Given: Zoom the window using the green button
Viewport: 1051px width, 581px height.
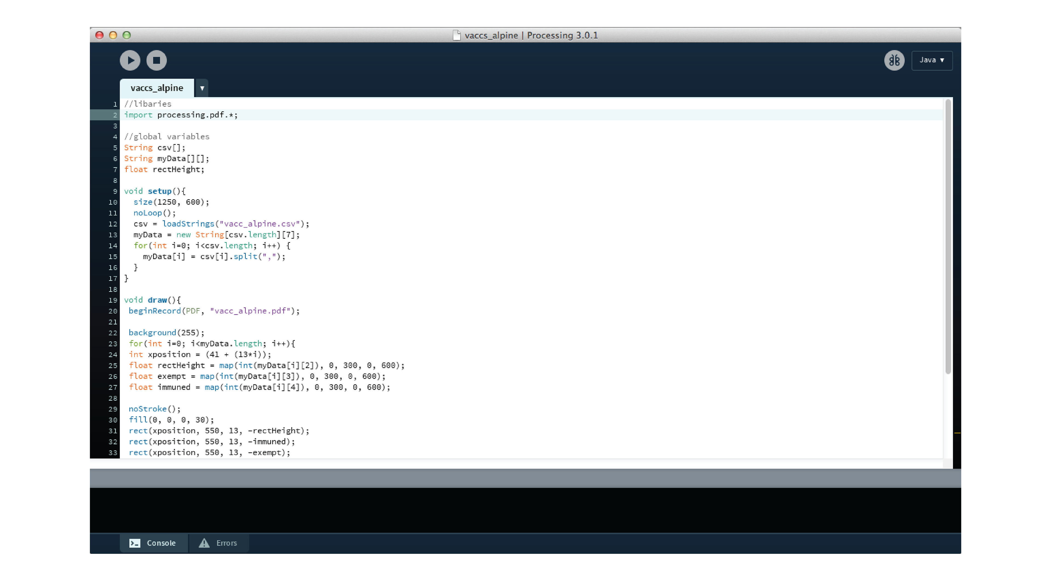Looking at the screenshot, I should (127, 35).
